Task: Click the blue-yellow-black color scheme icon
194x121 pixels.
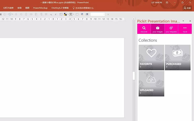Action: coord(65,14)
